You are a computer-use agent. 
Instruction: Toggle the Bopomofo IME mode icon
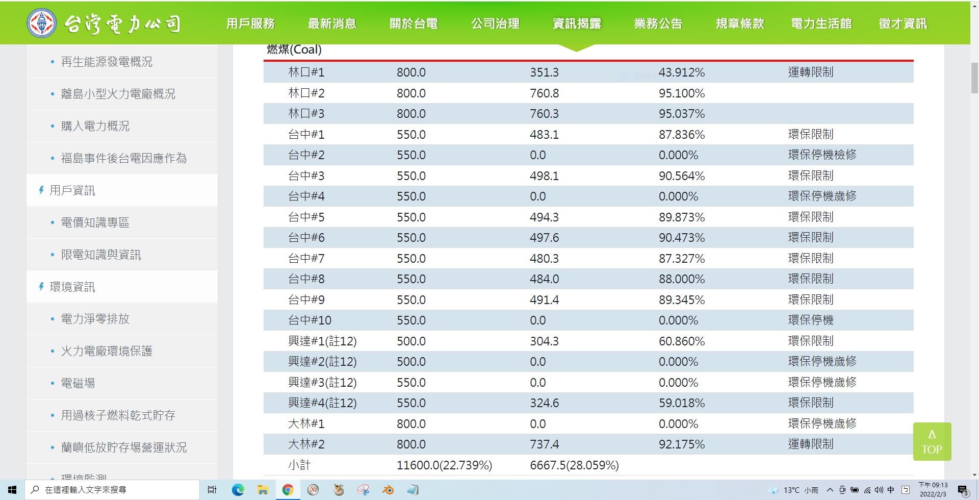click(x=906, y=490)
